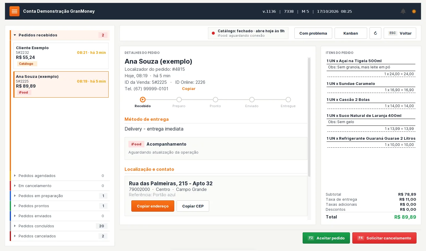
Task: Click the ESC Voltar button
Action: click(400, 33)
